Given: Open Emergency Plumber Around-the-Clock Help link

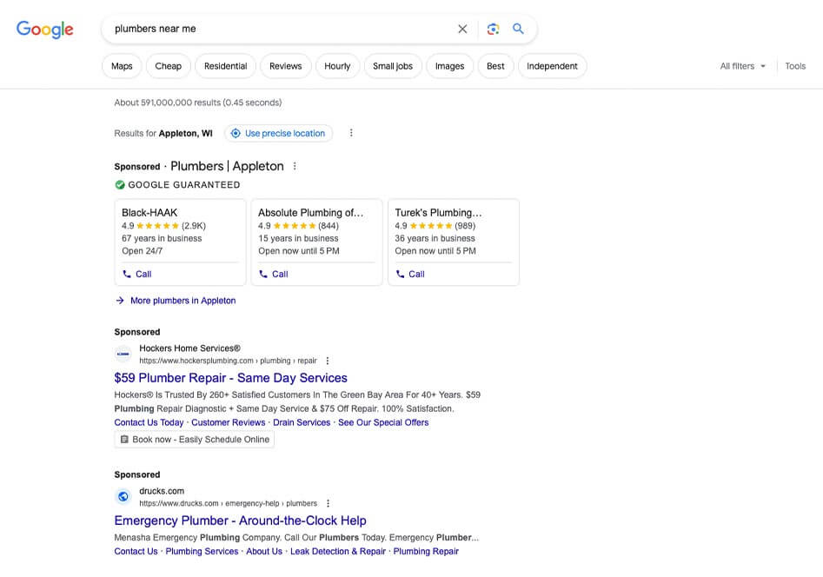Looking at the screenshot, I should [x=240, y=521].
